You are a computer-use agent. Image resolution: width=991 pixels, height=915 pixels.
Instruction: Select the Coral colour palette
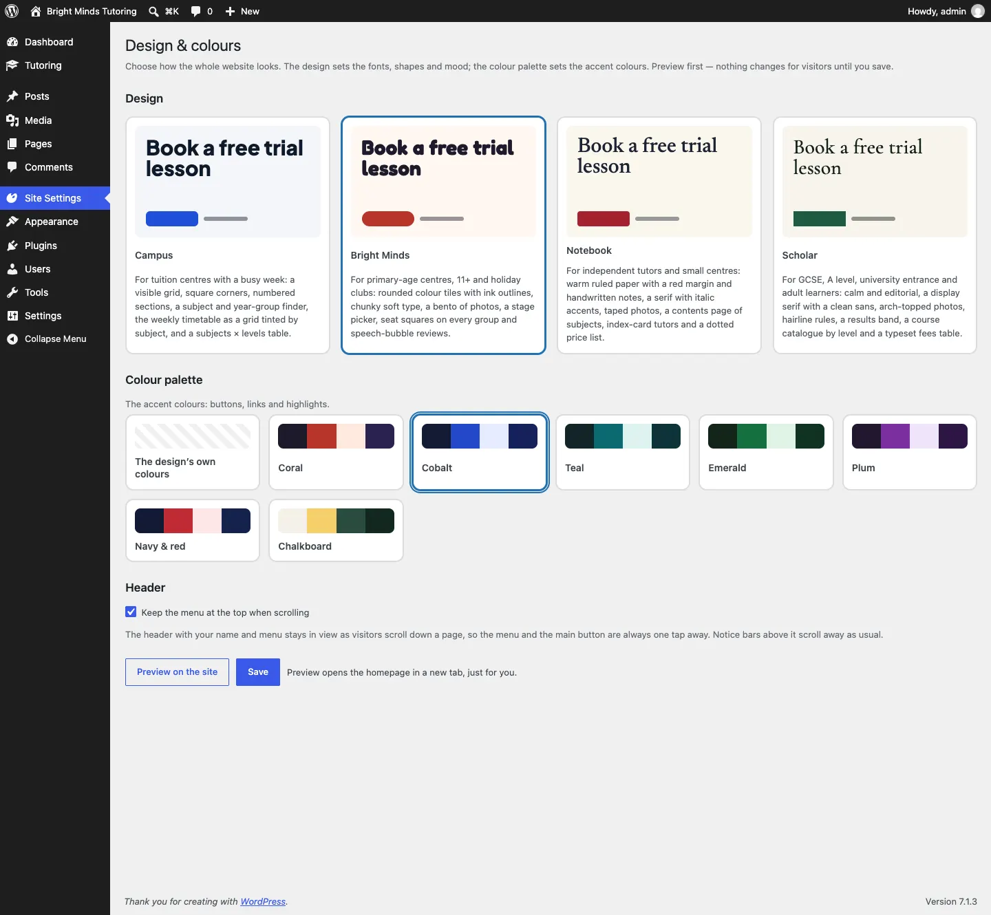coord(336,452)
